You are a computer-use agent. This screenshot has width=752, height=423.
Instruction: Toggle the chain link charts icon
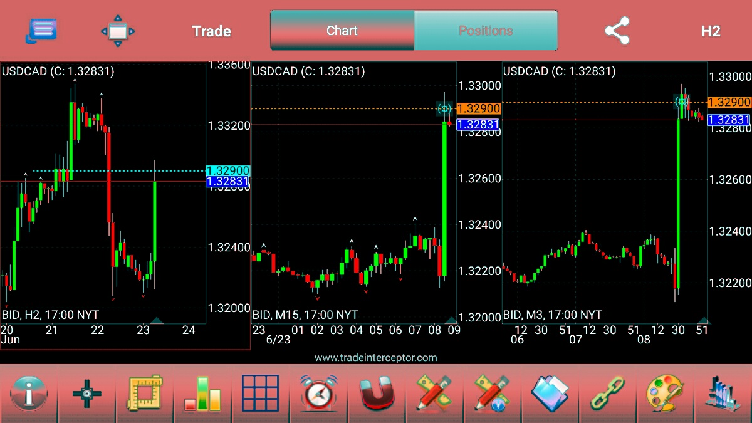pyautogui.click(x=607, y=394)
